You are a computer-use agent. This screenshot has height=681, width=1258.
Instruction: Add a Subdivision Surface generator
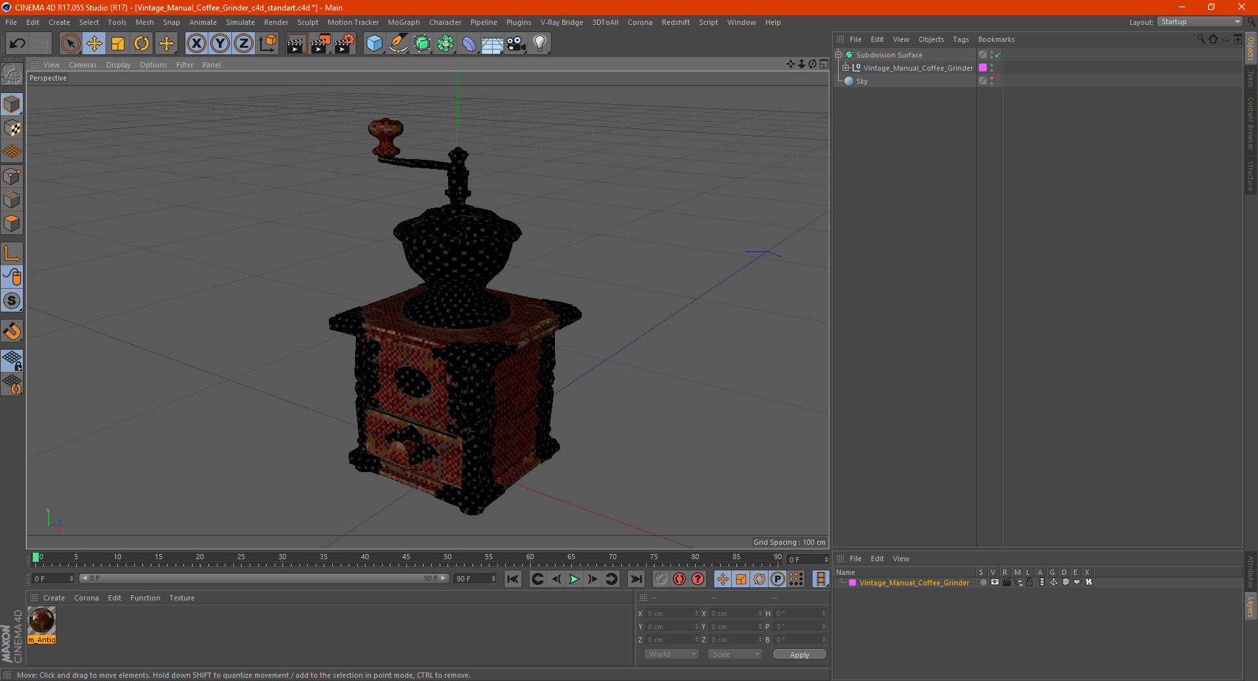422,44
